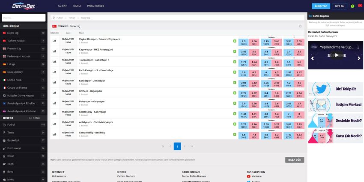364x182 pixels.
Task: Click green C badge on Trabzonspor - Gaziantep FK row
Action: (234, 62)
